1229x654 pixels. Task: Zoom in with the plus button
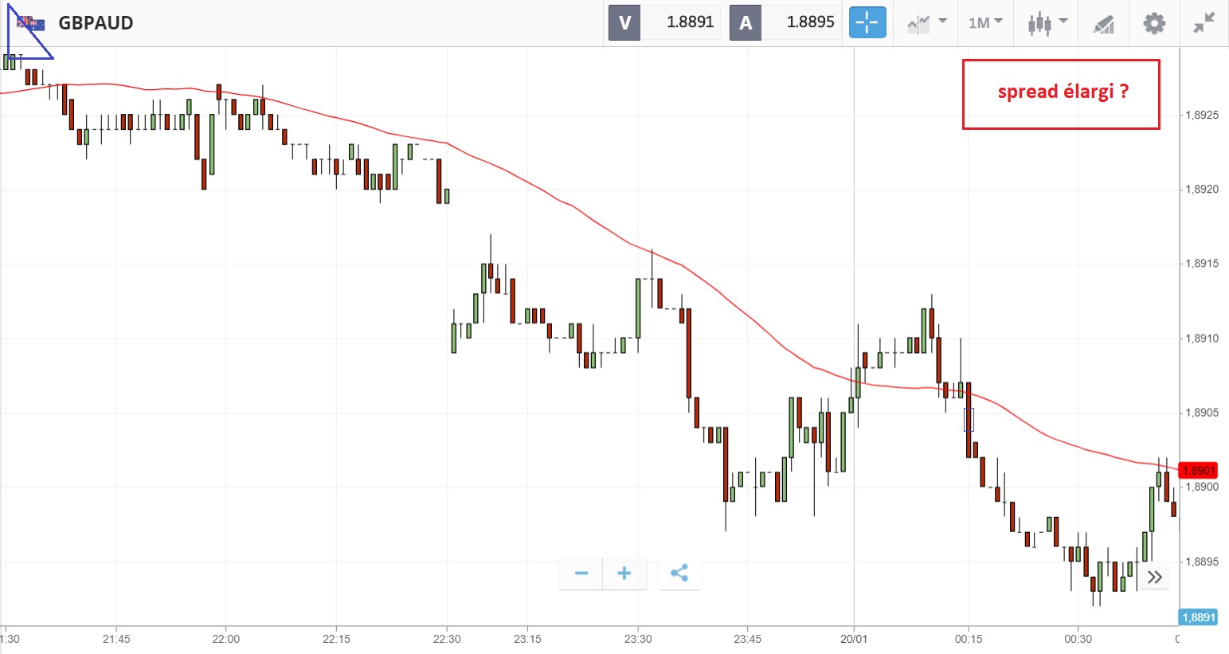(x=624, y=573)
